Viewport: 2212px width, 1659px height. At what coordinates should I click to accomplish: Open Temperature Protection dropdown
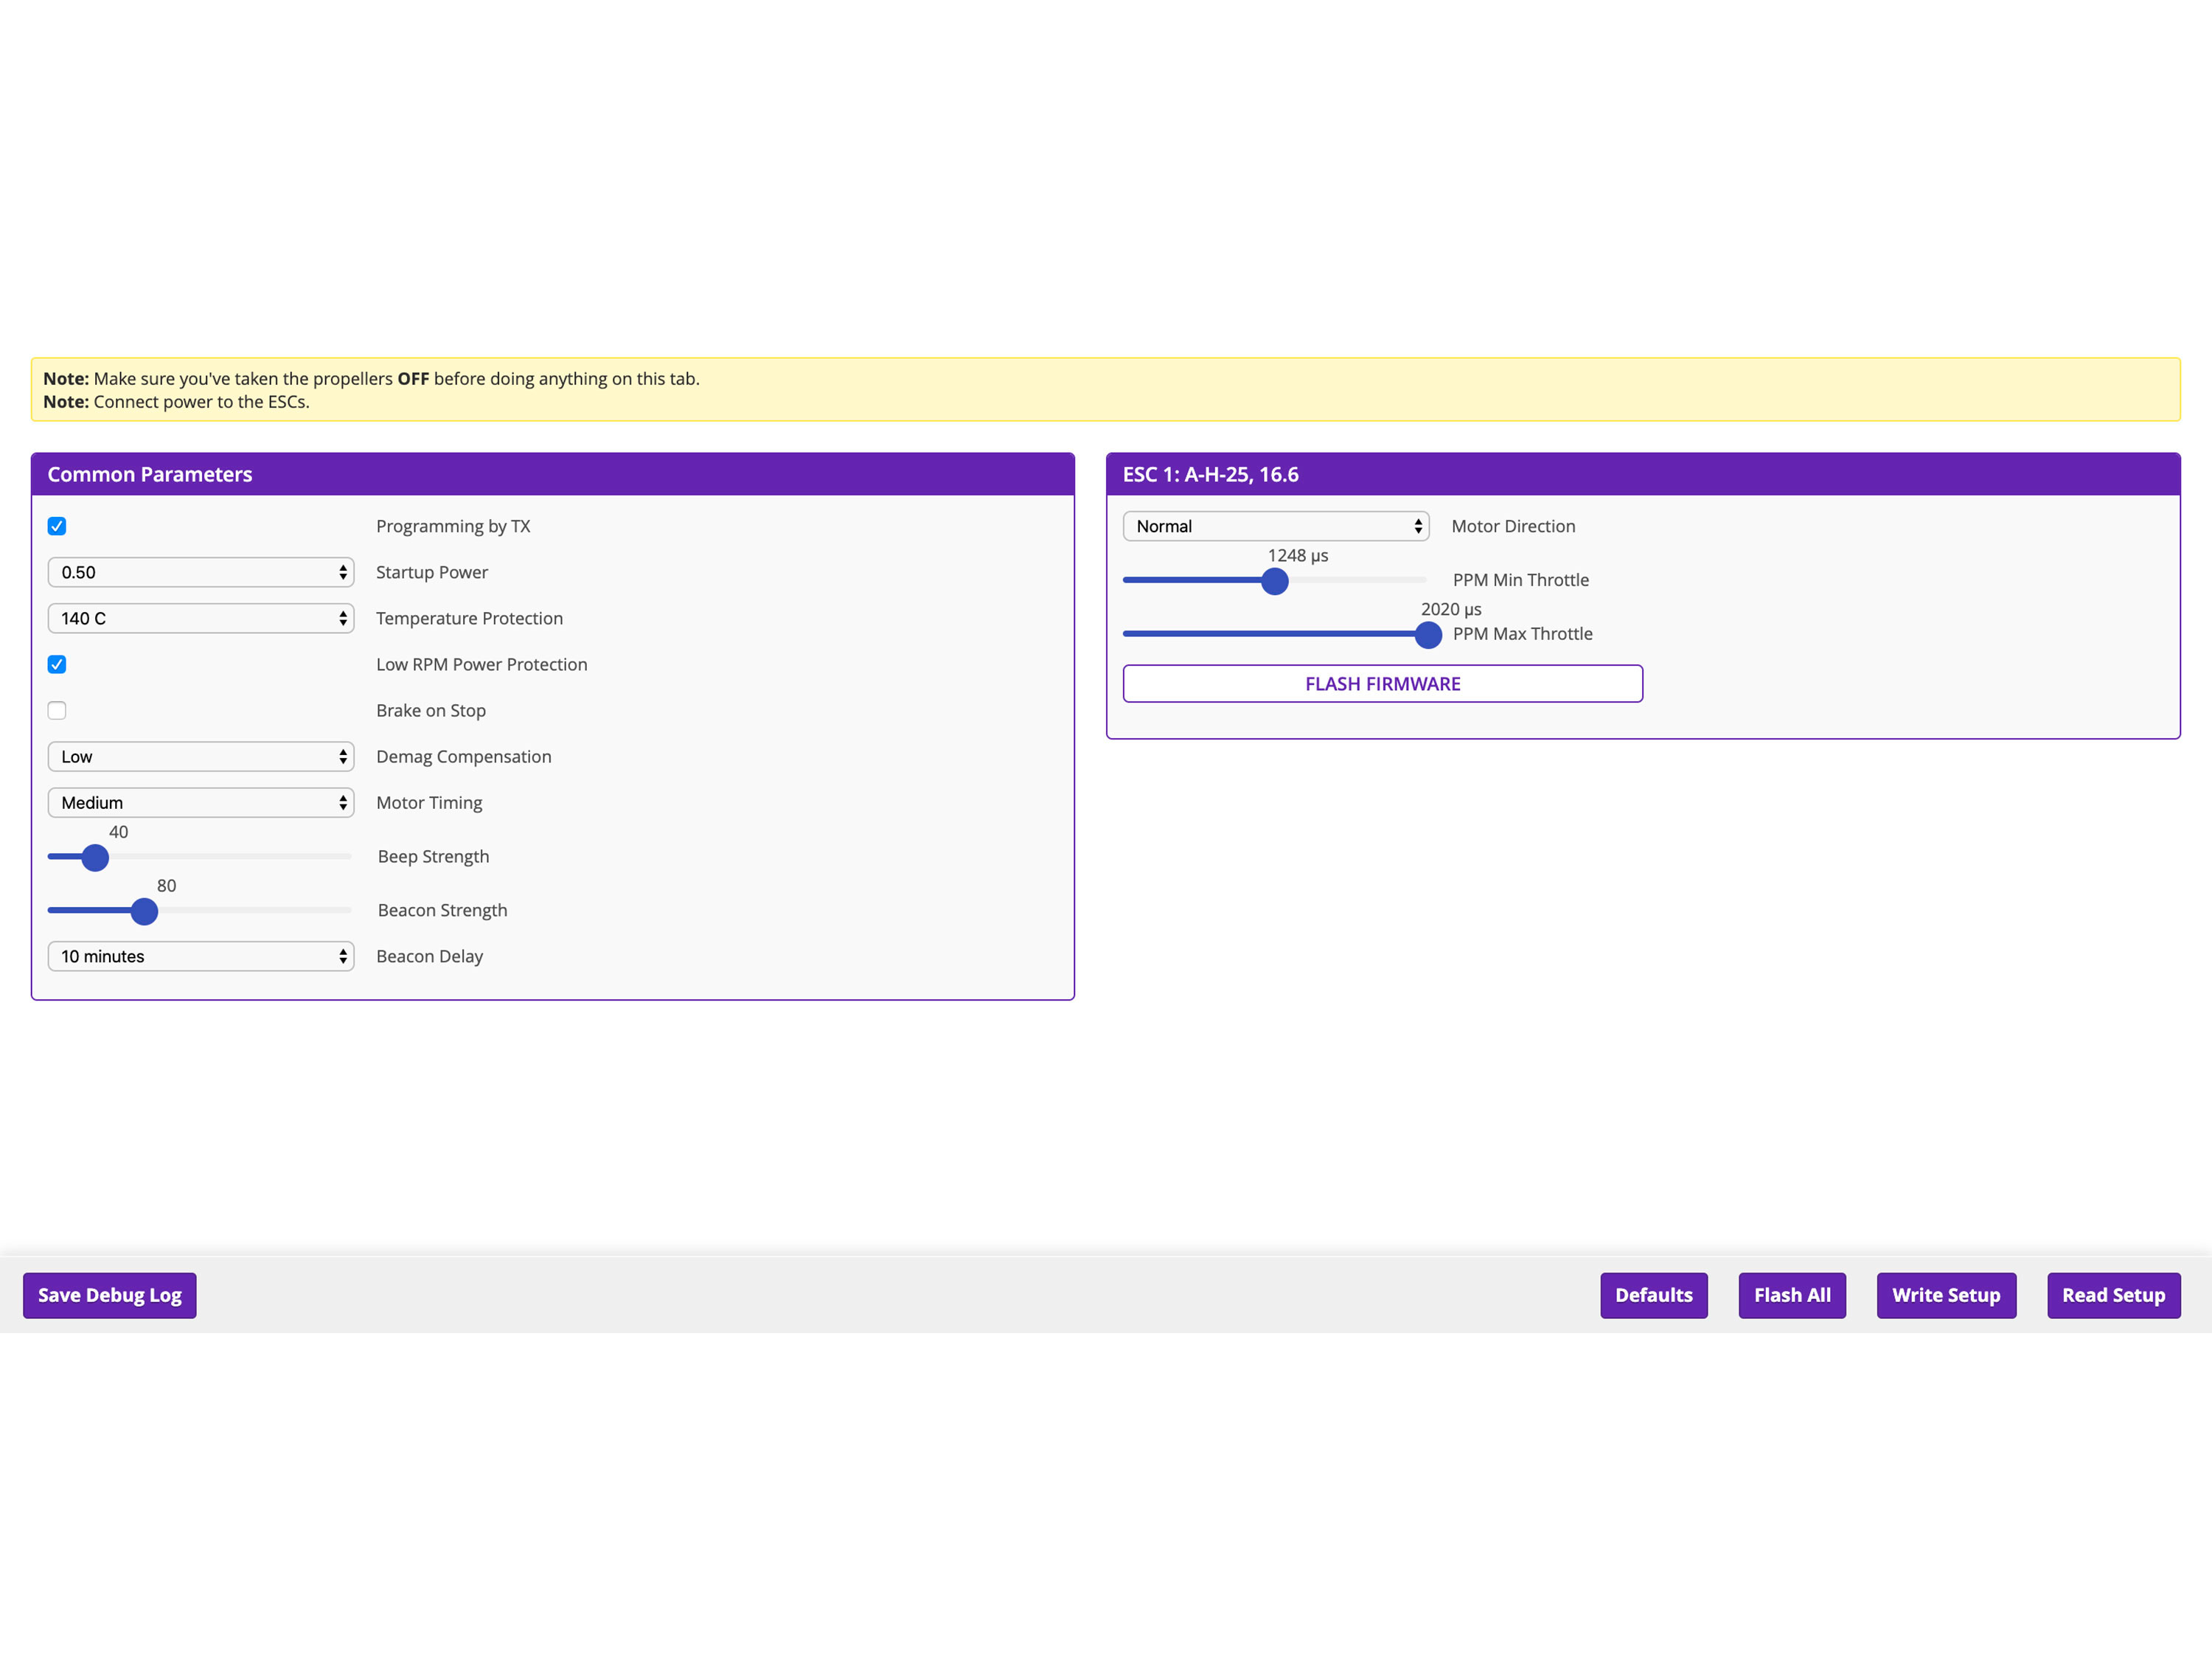200,618
